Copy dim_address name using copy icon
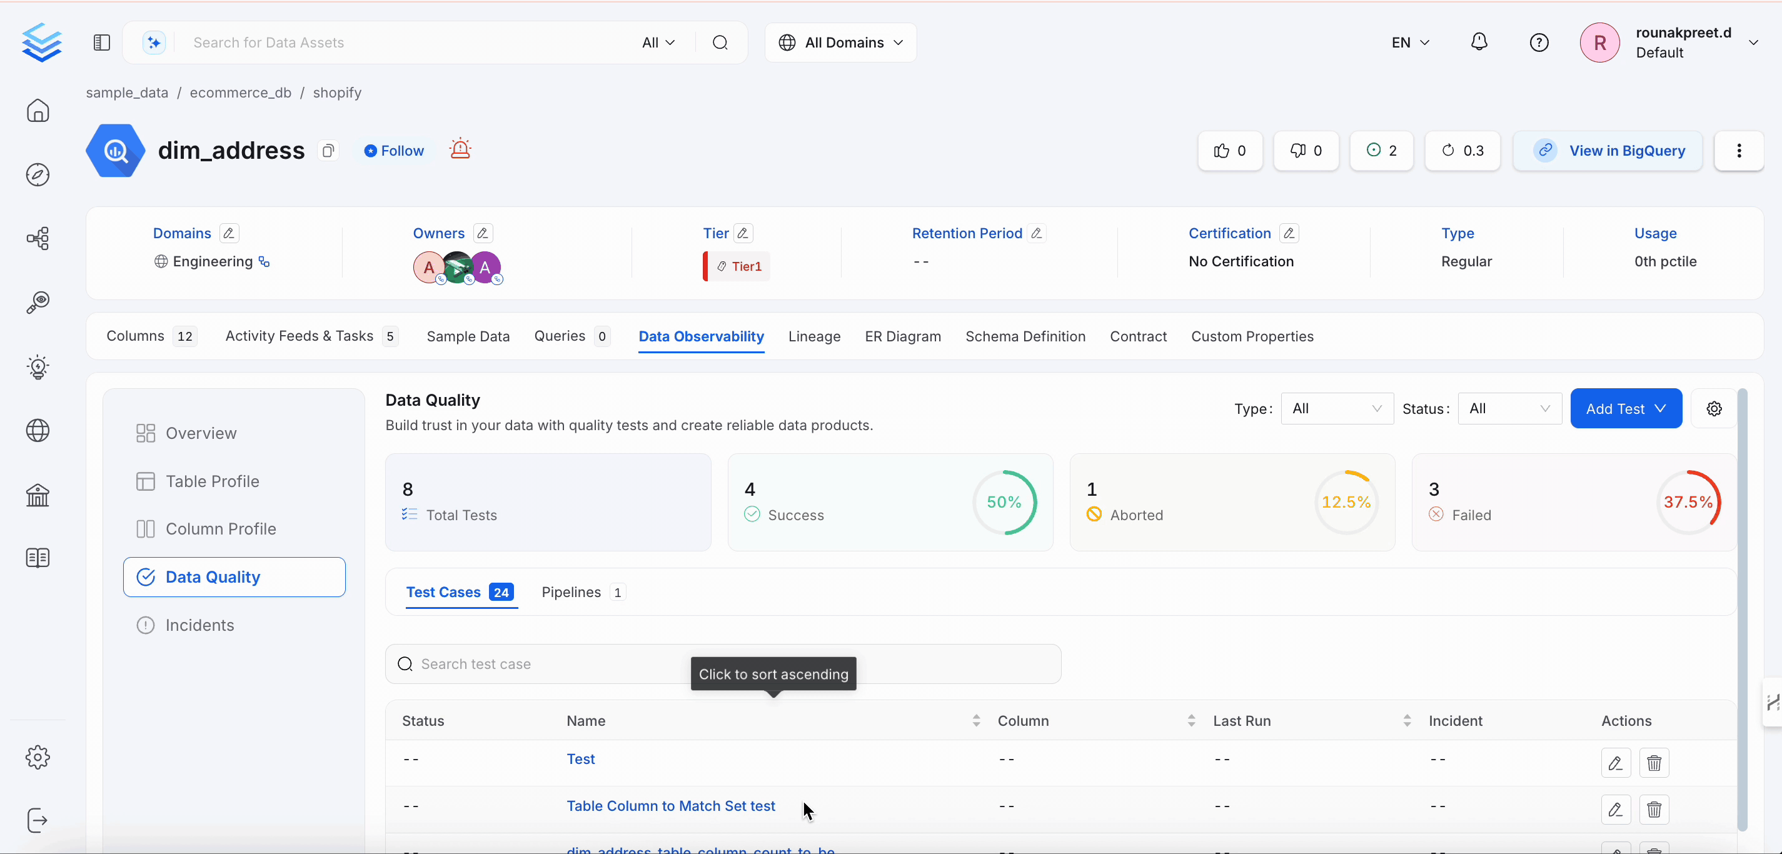 tap(329, 151)
